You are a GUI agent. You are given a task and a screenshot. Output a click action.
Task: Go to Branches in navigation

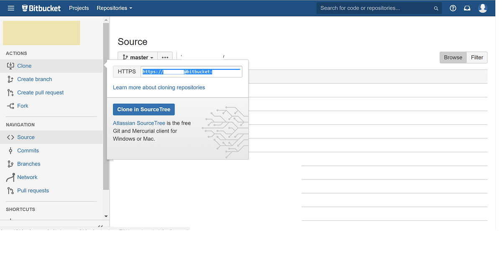(x=29, y=164)
